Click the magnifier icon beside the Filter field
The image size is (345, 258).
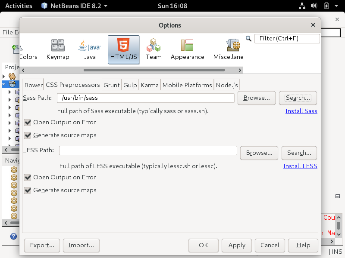pos(249,39)
